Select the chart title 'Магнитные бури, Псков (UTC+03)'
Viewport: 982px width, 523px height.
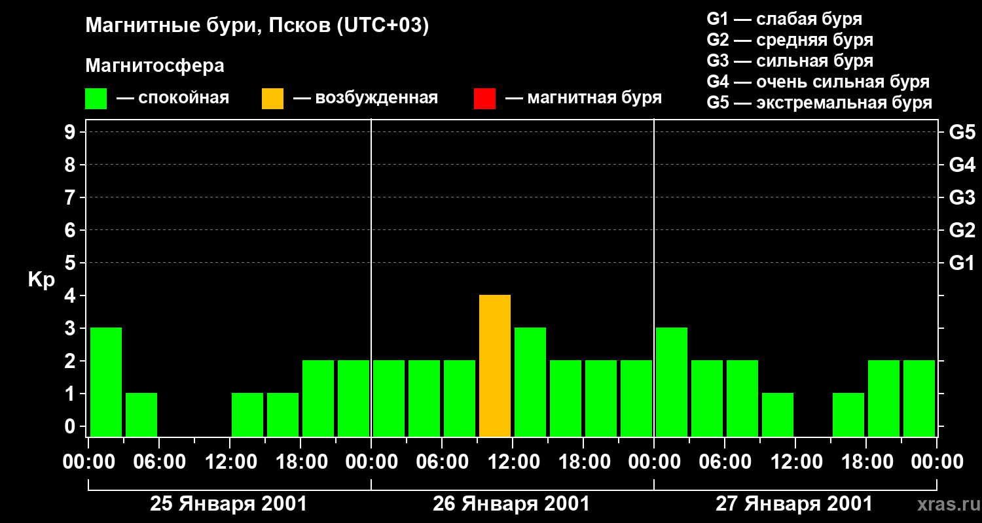pos(257,26)
